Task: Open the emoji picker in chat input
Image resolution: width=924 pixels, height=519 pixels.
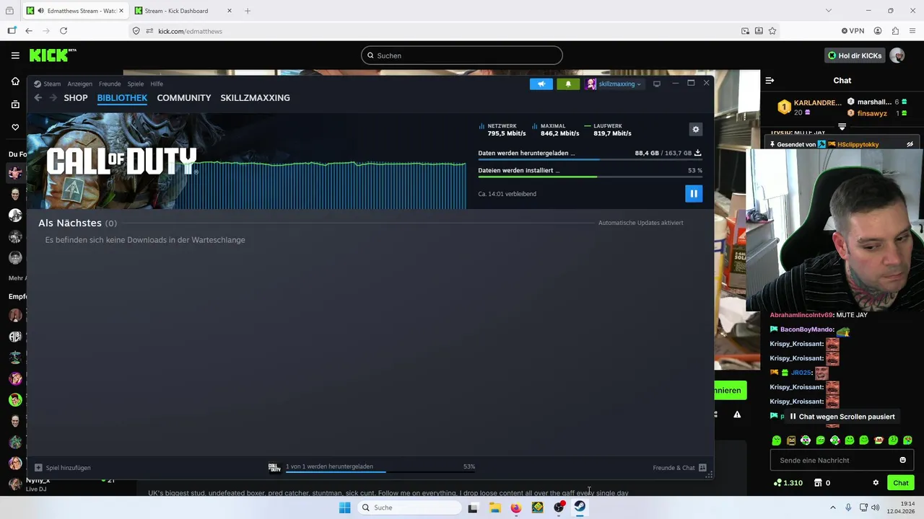Action: [x=902, y=460]
